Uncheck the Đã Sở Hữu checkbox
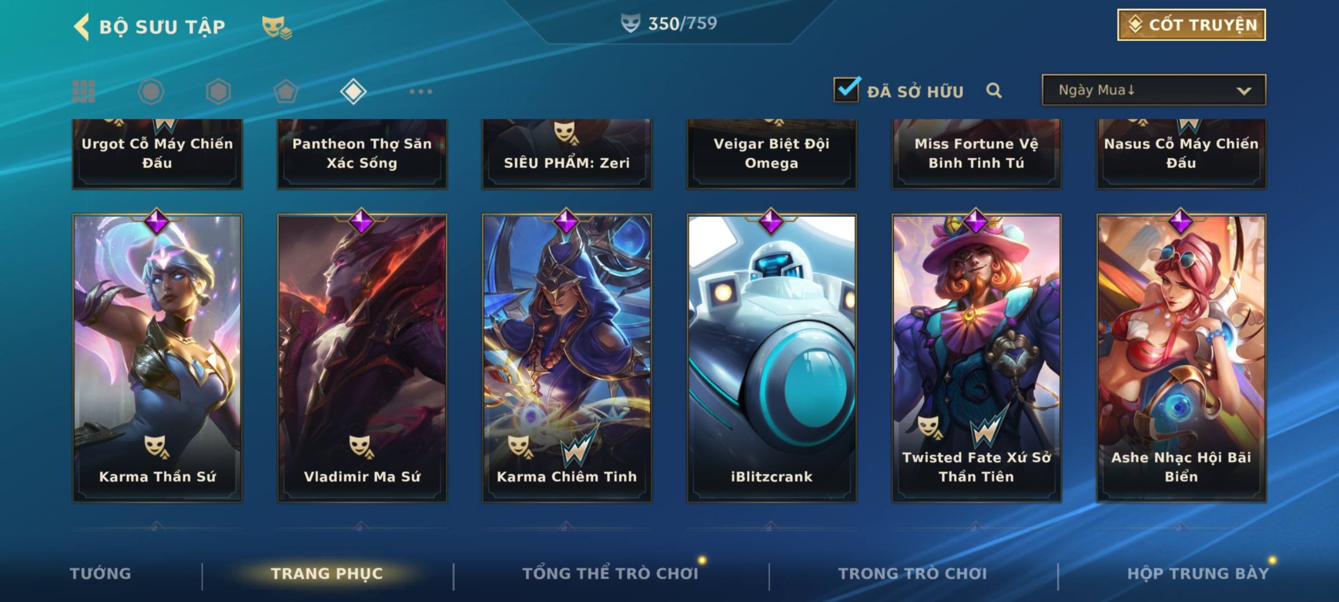 click(846, 90)
